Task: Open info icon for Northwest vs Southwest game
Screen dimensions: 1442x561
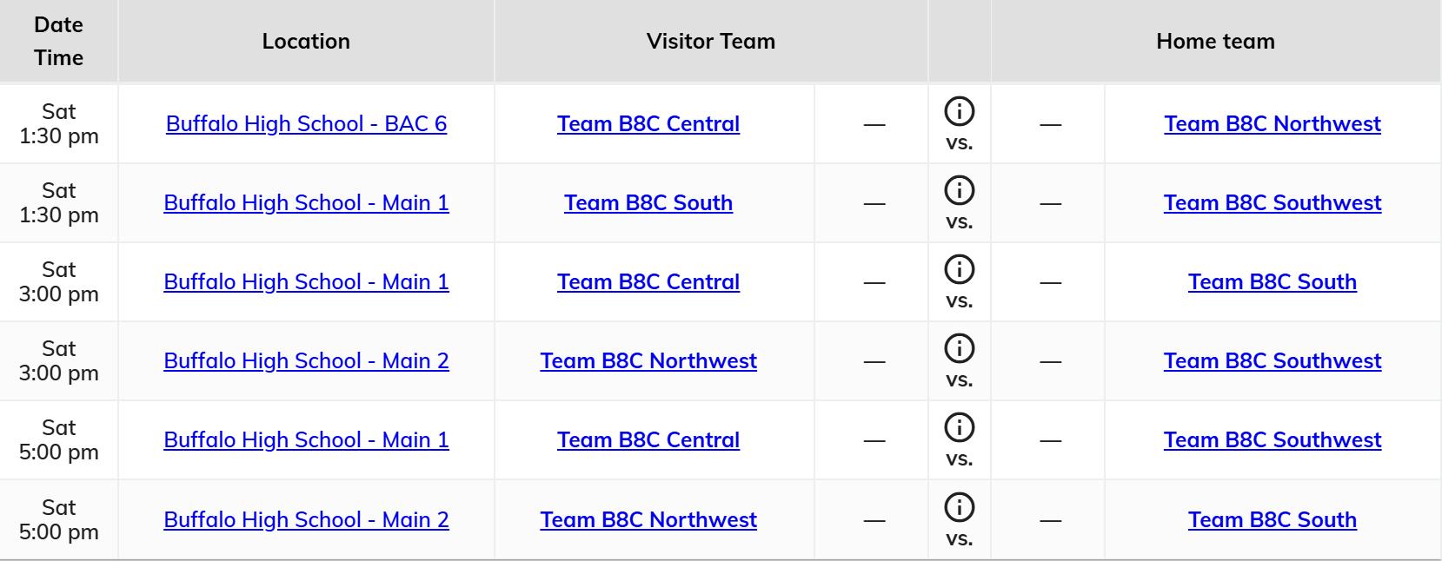Action: point(959,348)
